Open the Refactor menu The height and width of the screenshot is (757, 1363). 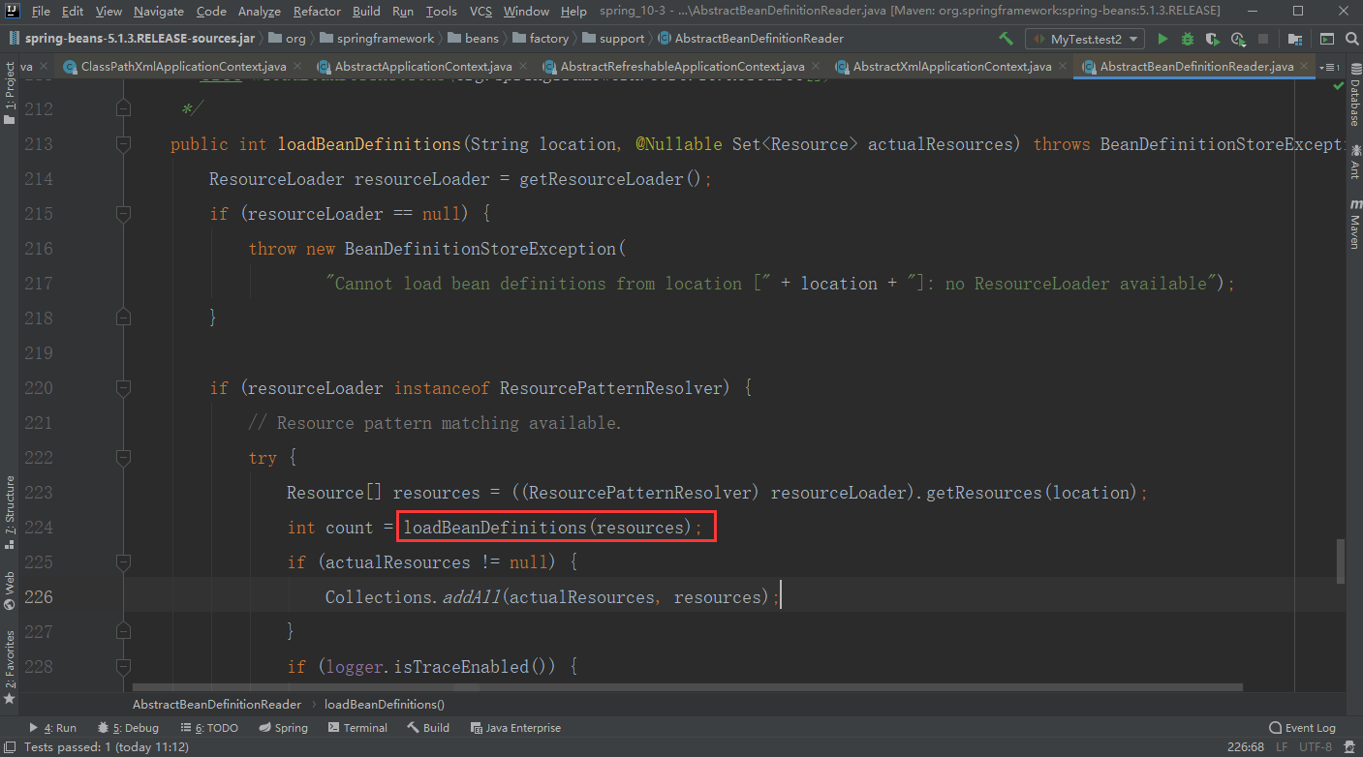point(317,11)
